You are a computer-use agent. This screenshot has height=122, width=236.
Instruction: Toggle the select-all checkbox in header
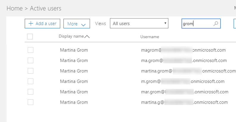30,36
